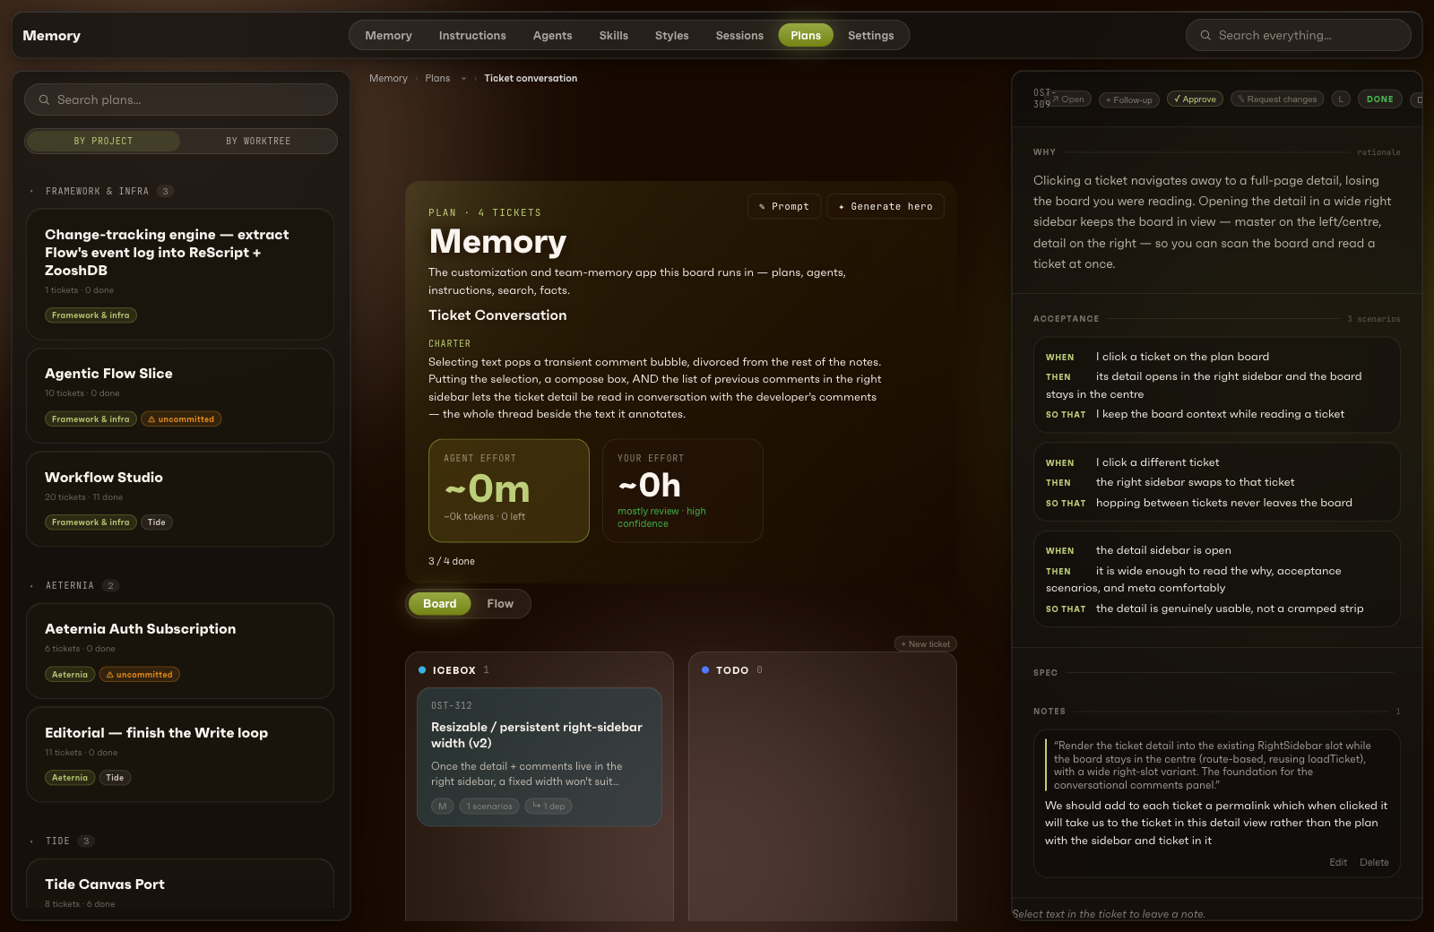Click the magnifier icon in Search plans field
This screenshot has height=932, width=1434.
[44, 99]
